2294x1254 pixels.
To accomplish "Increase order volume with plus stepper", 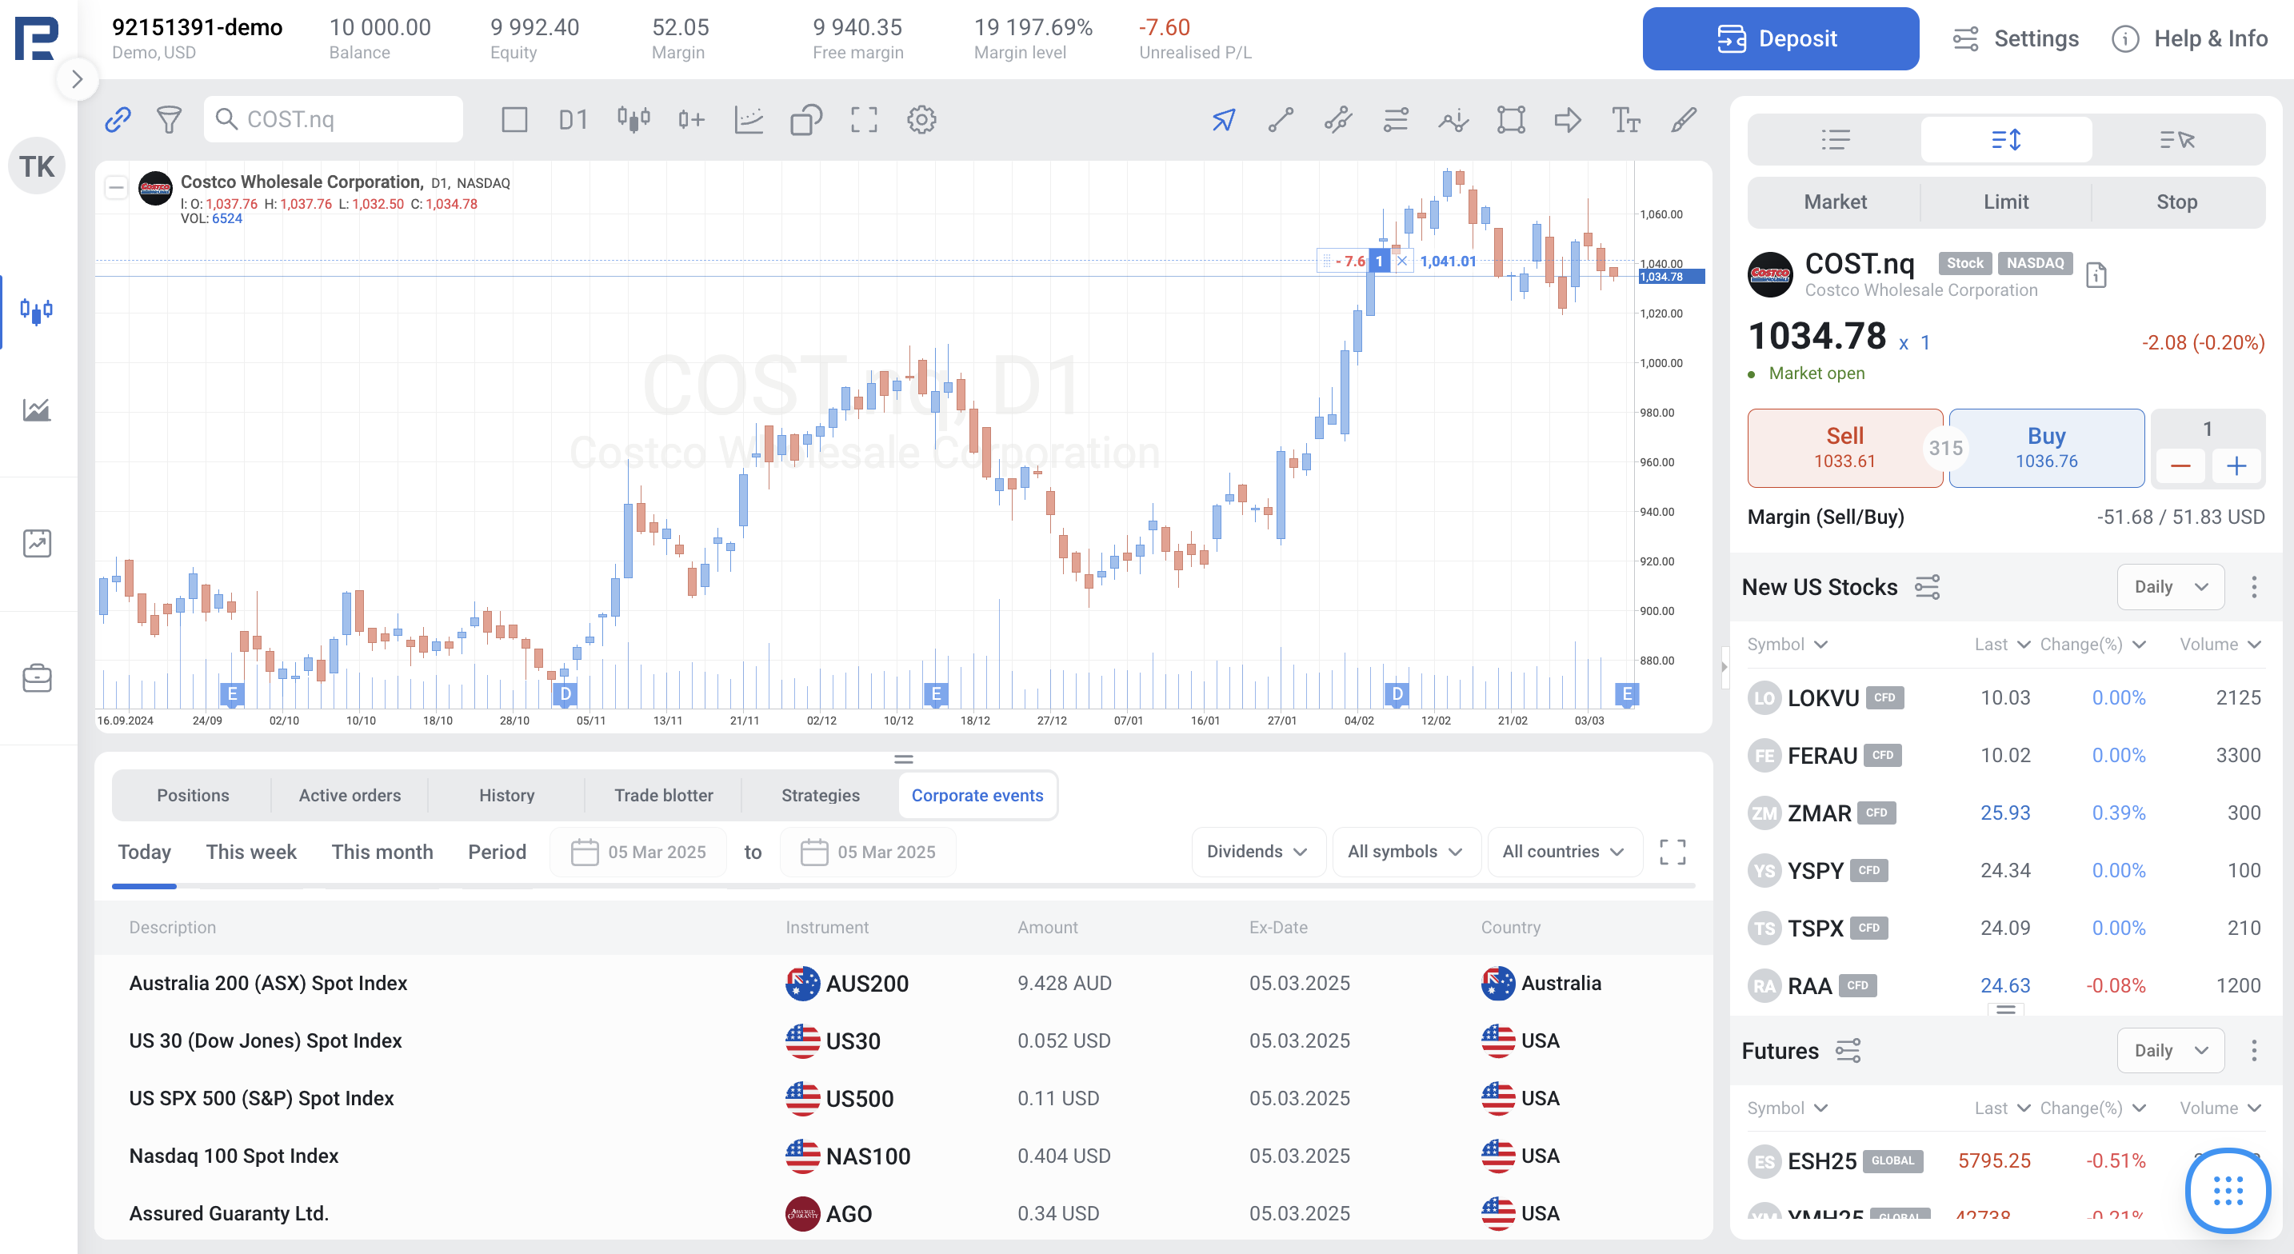I will pyautogui.click(x=2236, y=465).
